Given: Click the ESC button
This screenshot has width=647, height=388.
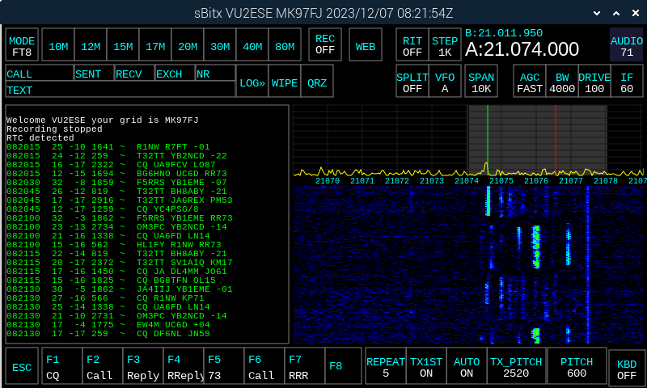Looking at the screenshot, I should (x=23, y=367).
